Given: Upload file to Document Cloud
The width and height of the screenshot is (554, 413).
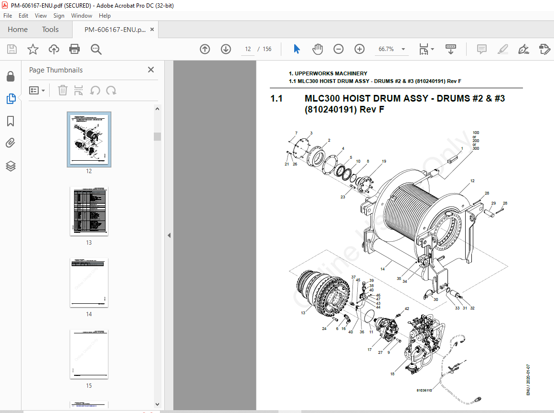Looking at the screenshot, I should point(53,49).
